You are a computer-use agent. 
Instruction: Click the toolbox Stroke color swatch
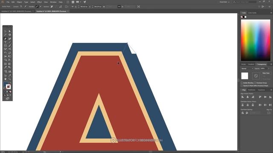(x=8, y=87)
